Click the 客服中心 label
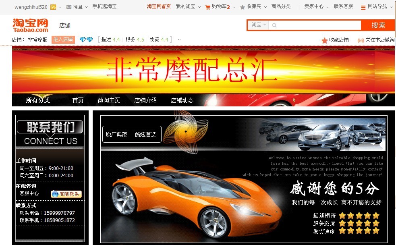Image resolution: width=396 pixels, height=245 pixels. coord(29,193)
